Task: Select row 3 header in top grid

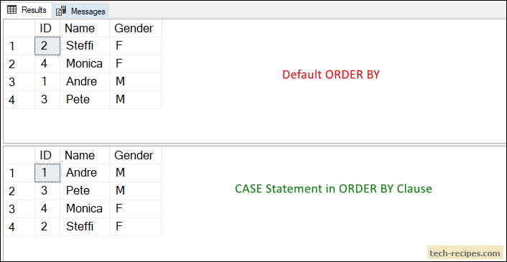Action: tap(19, 82)
